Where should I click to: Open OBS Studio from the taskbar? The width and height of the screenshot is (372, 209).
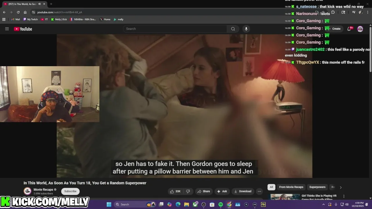(x=203, y=204)
